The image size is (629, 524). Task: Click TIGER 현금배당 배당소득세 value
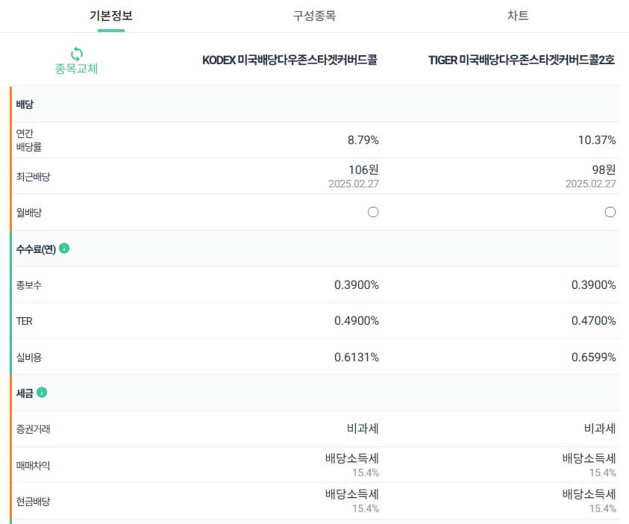click(x=589, y=494)
